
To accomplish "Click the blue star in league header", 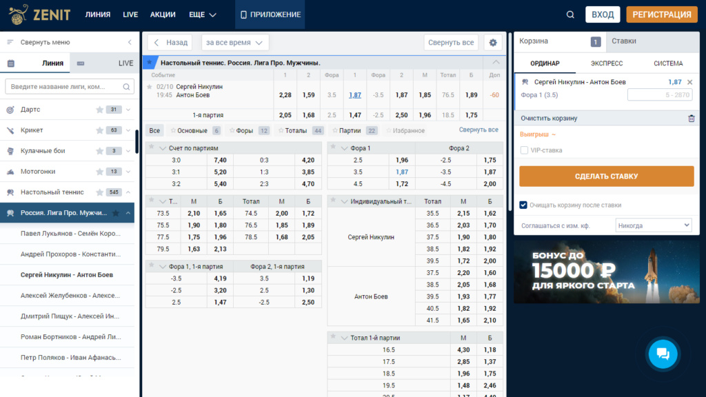I will 150,63.
